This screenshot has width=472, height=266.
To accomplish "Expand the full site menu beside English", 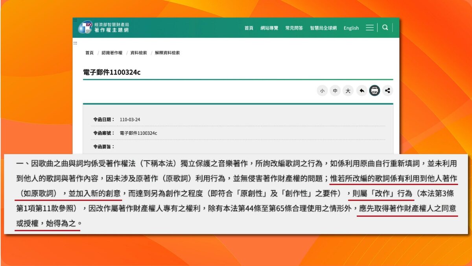I will 369,28.
